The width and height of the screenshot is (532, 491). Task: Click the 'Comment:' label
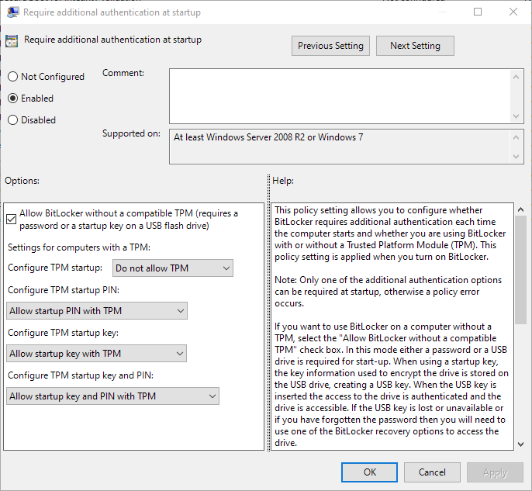(x=123, y=73)
